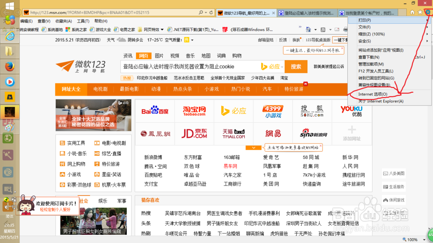Expand the orange site-list chevron

click(x=253, y=148)
